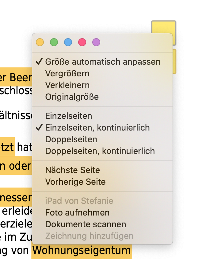Switch to Doppelseiten layout
202x262 pixels.
(71, 139)
